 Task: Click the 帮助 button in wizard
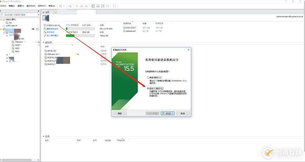point(120,113)
